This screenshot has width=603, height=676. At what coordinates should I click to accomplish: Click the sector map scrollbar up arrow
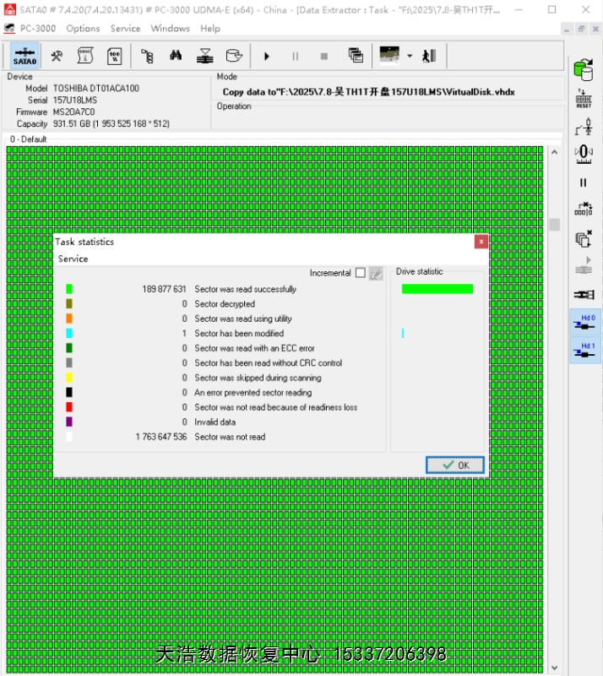554,153
